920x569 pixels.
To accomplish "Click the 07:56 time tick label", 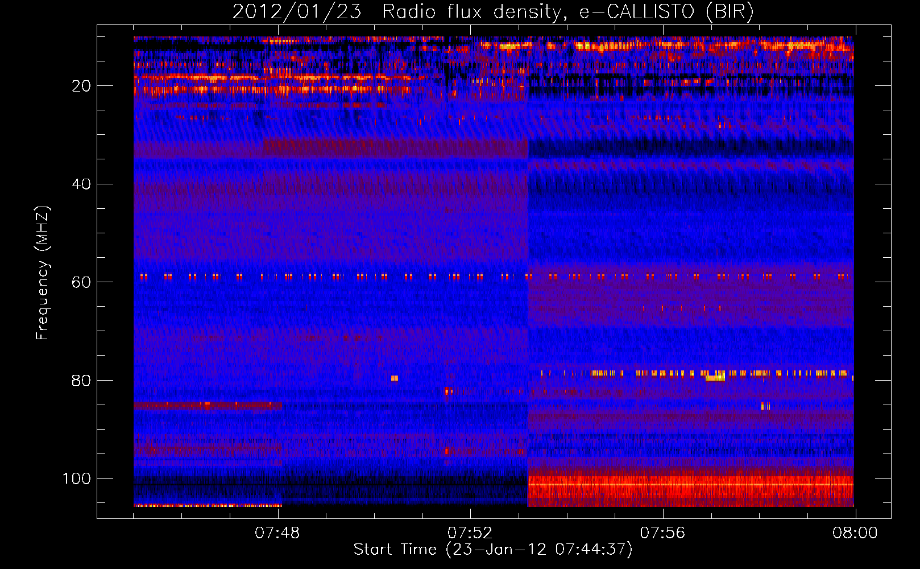I will click(x=663, y=533).
